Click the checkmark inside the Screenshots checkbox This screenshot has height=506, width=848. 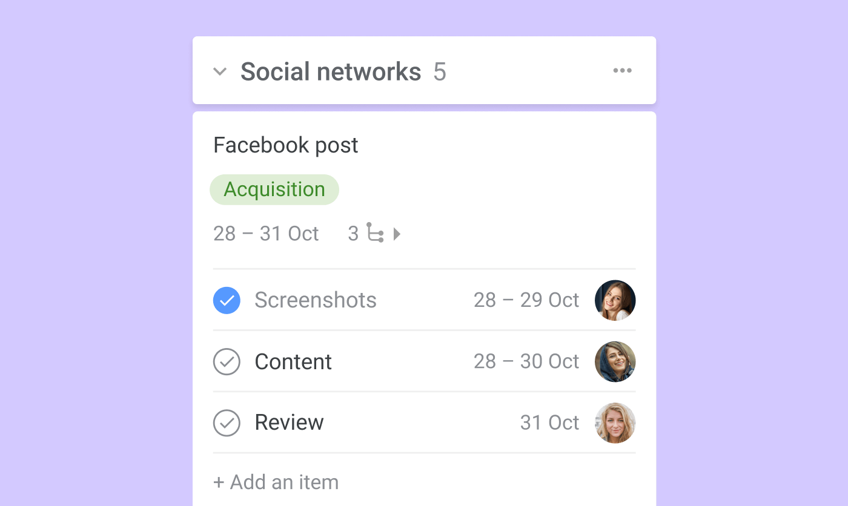(x=227, y=300)
